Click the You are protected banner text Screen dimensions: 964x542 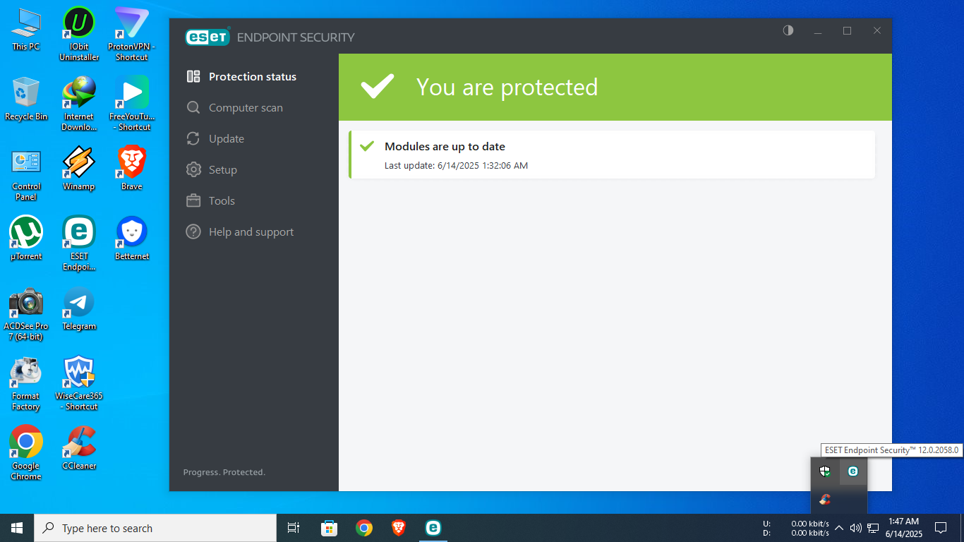pyautogui.click(x=507, y=87)
